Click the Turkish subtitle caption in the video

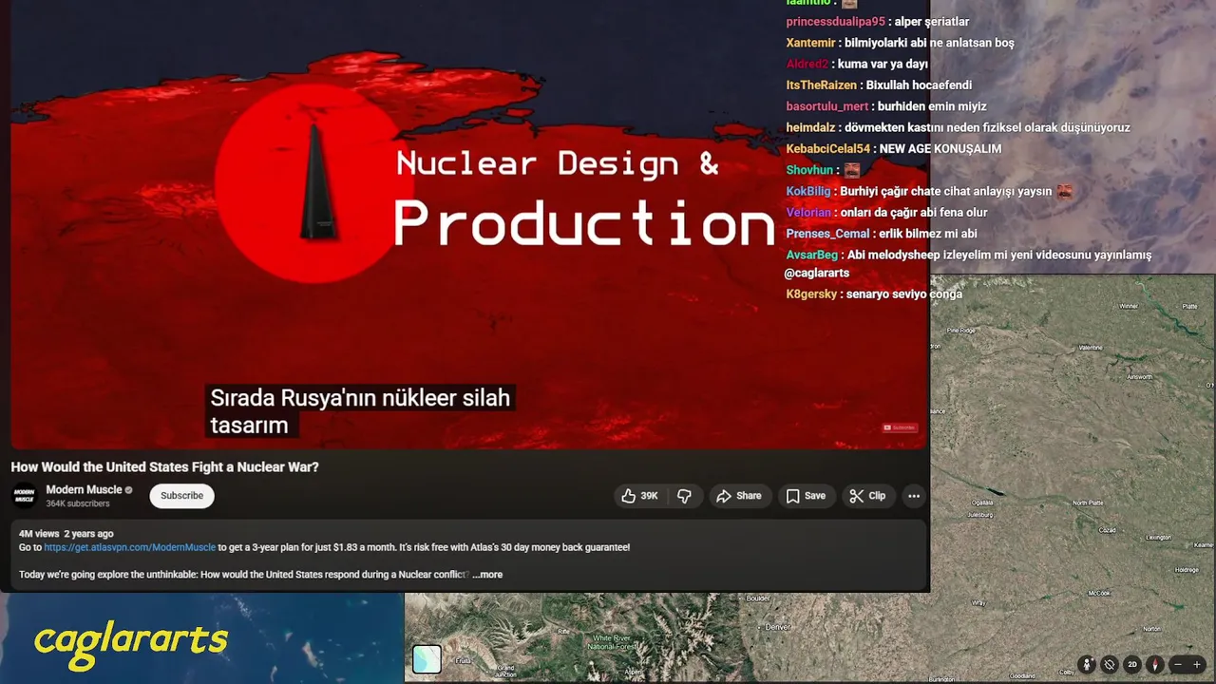tap(360, 411)
